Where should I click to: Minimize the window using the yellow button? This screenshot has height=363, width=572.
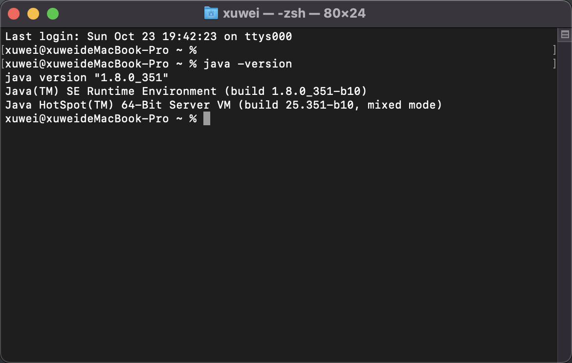33,14
